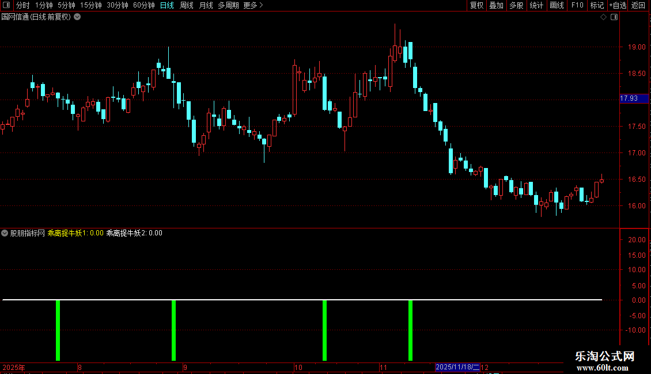Select the 日线 daily chart tab

pyautogui.click(x=167, y=5)
